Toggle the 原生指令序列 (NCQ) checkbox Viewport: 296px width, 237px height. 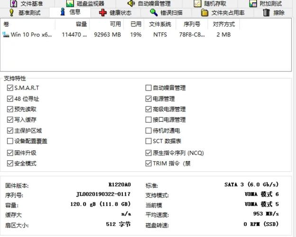pyautogui.click(x=148, y=153)
